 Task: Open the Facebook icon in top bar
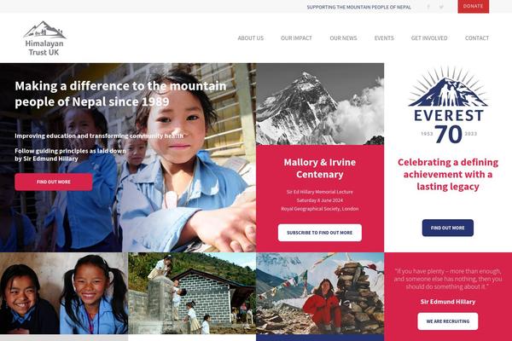pyautogui.click(x=428, y=7)
